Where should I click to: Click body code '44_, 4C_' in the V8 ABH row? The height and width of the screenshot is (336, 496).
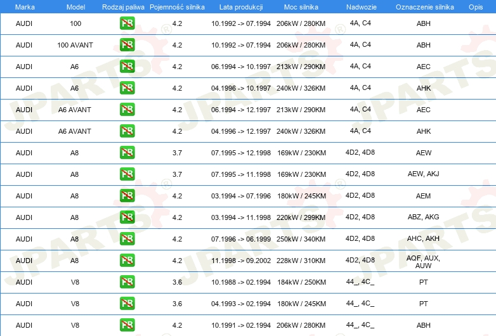click(x=360, y=325)
